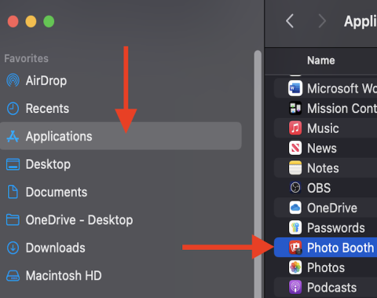Select the News row name

pyautogui.click(x=322, y=148)
